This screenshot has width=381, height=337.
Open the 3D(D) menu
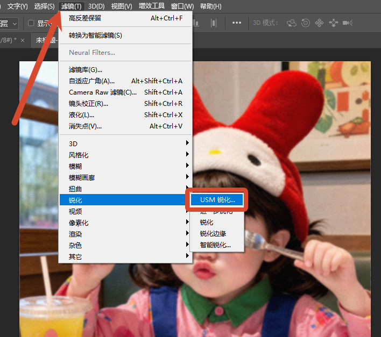pyautogui.click(x=96, y=6)
